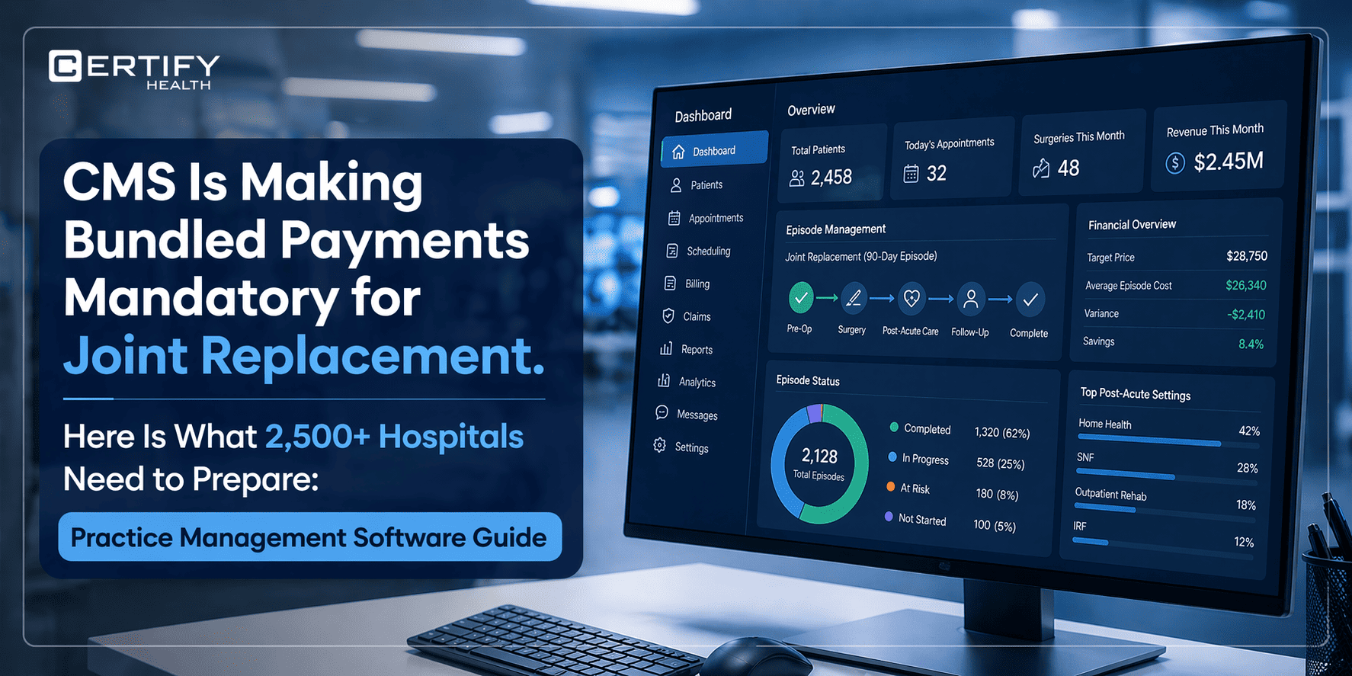Select the Completed legend entry
1352x676 pixels.
click(x=927, y=429)
